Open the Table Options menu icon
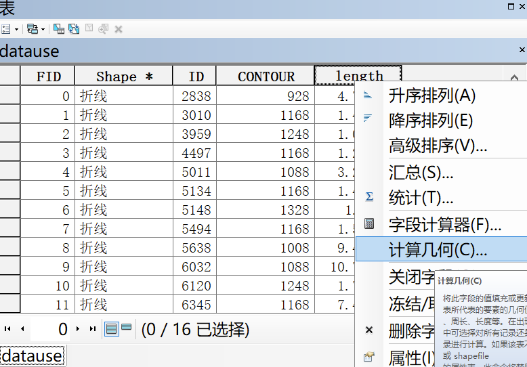527x367 pixels. click(x=5, y=29)
